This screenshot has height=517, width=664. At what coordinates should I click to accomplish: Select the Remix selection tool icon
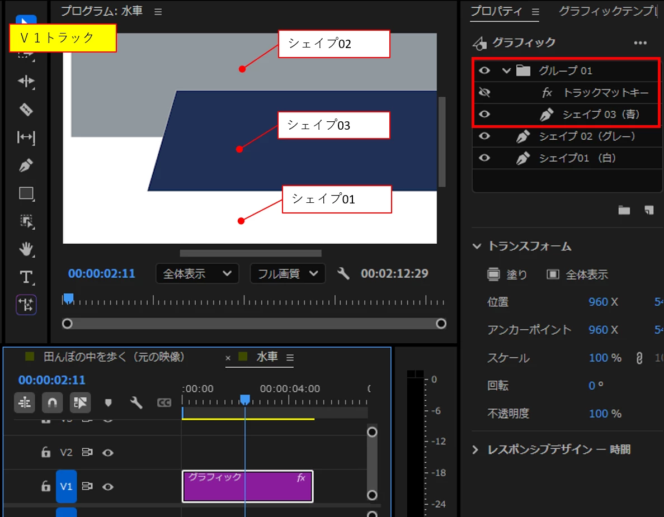click(x=26, y=221)
